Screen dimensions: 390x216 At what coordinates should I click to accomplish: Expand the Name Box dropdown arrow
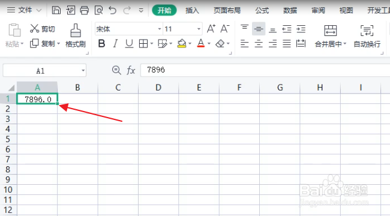click(x=83, y=71)
